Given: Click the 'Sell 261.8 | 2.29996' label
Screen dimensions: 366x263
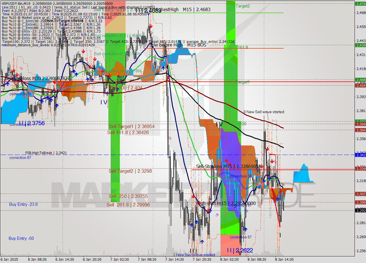Looking at the screenshot, I should 128,205.
